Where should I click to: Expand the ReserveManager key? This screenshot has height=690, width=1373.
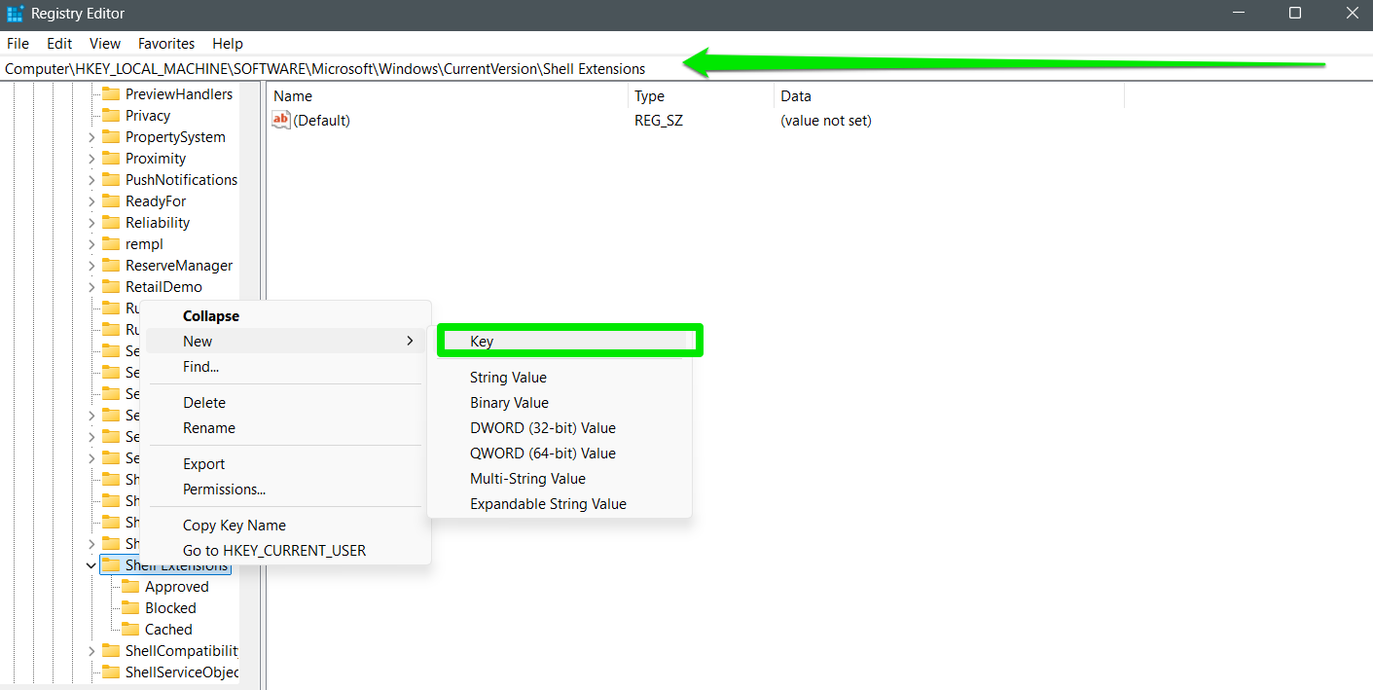pos(91,266)
